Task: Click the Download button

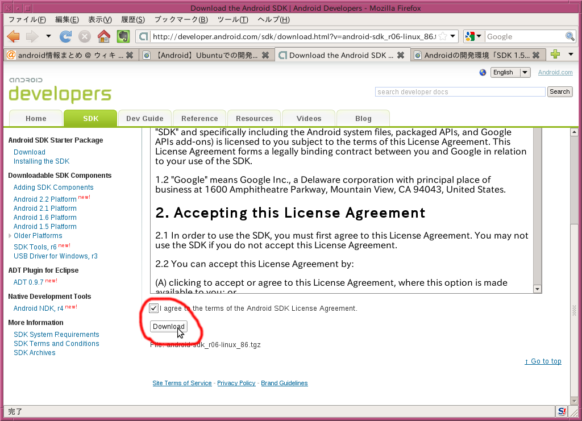Action: pos(168,327)
